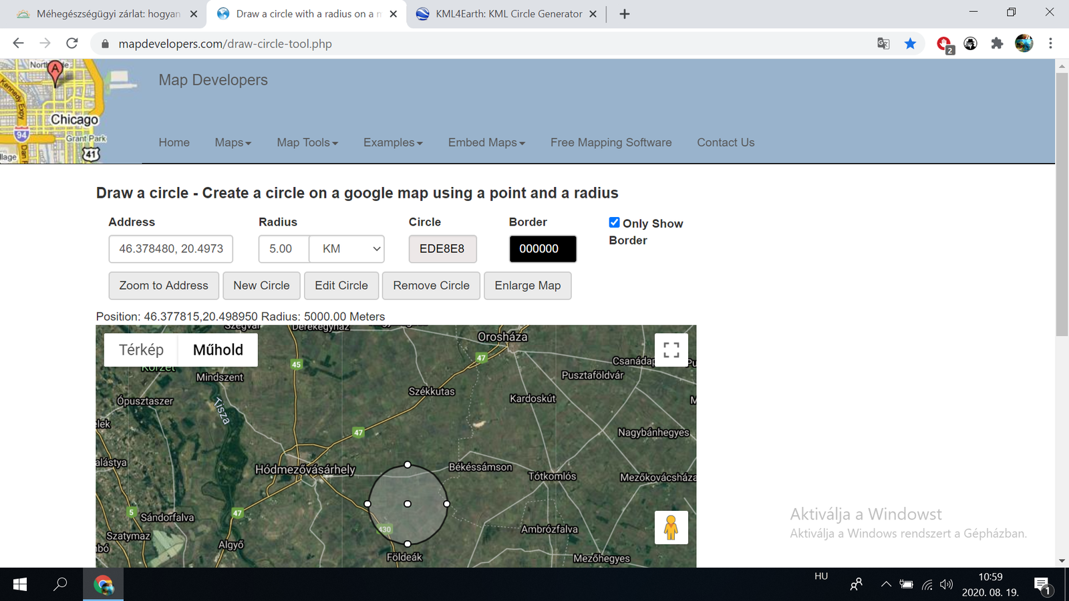
Task: Expand the Maps menu
Action: click(233, 142)
